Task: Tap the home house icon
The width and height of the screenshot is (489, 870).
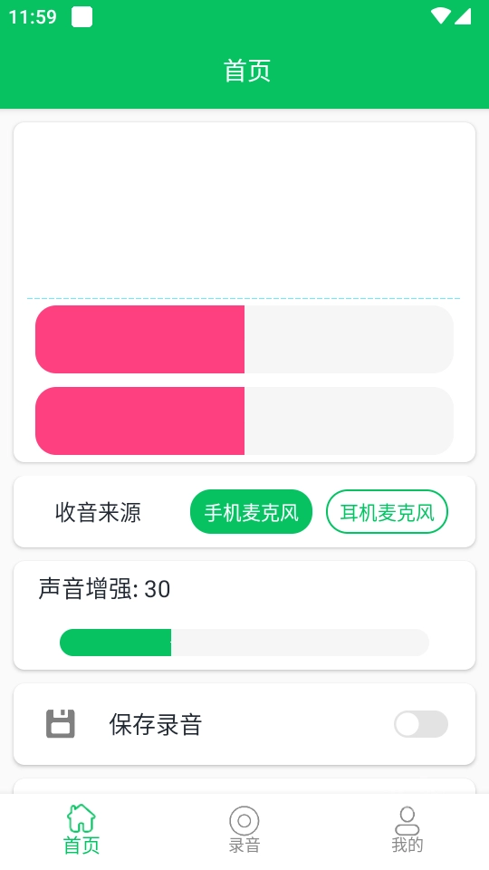Action: pyautogui.click(x=81, y=818)
